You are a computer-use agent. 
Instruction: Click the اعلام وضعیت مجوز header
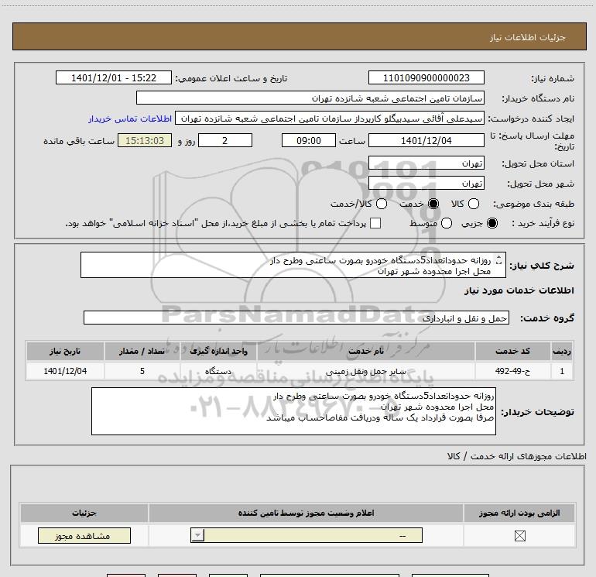[306, 513]
